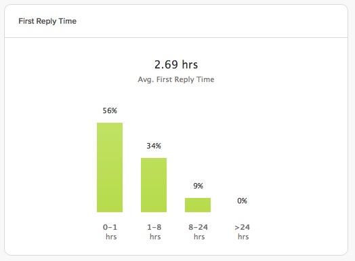
Task: Click the First Reply Time header bar
Action: 176,21
